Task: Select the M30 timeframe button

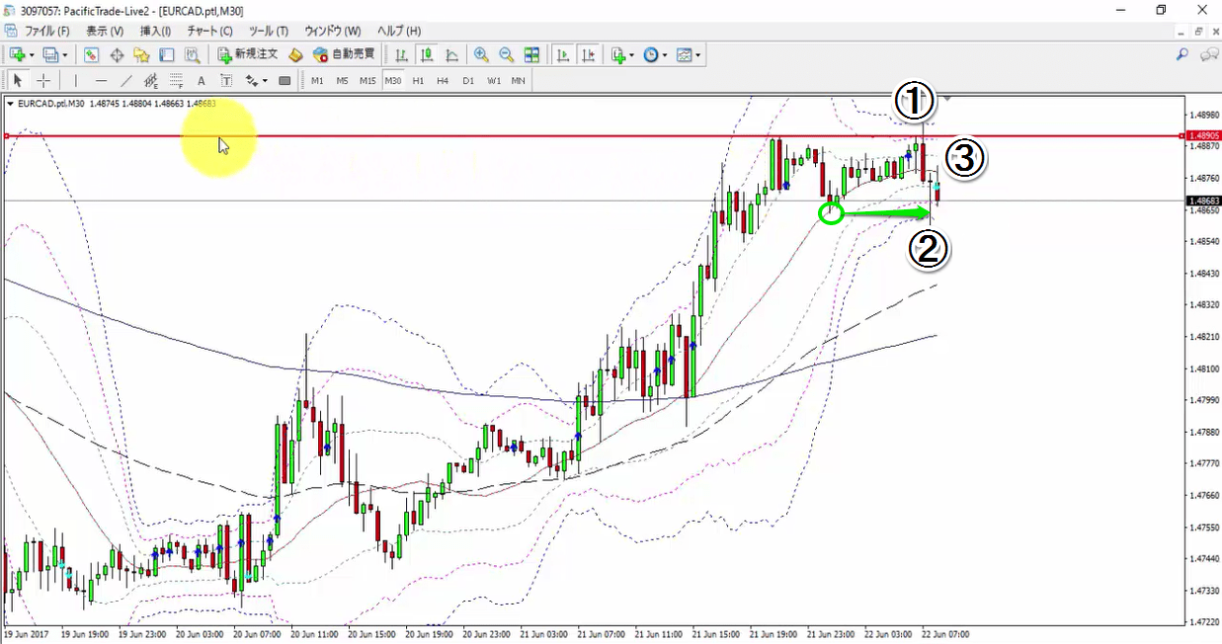Action: (393, 81)
